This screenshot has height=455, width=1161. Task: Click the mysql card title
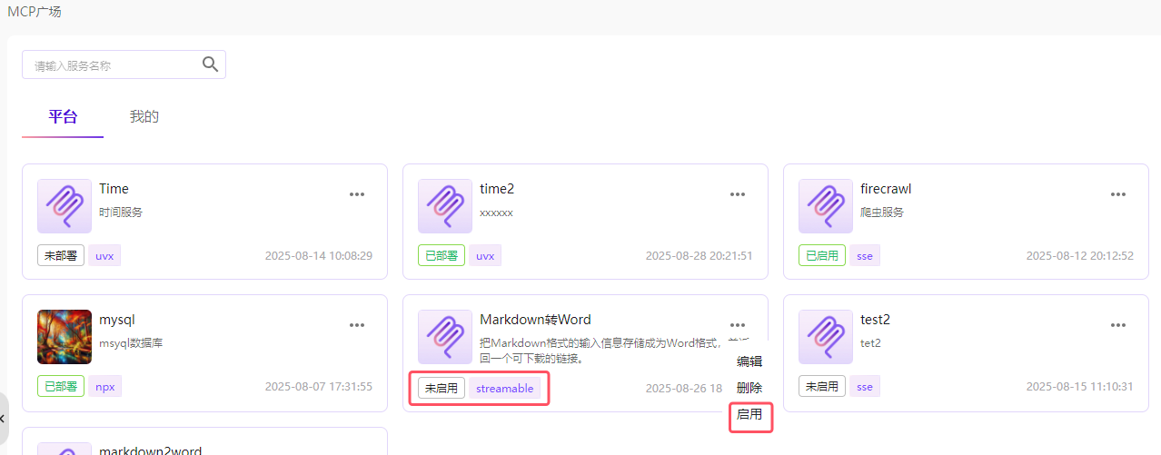point(117,320)
